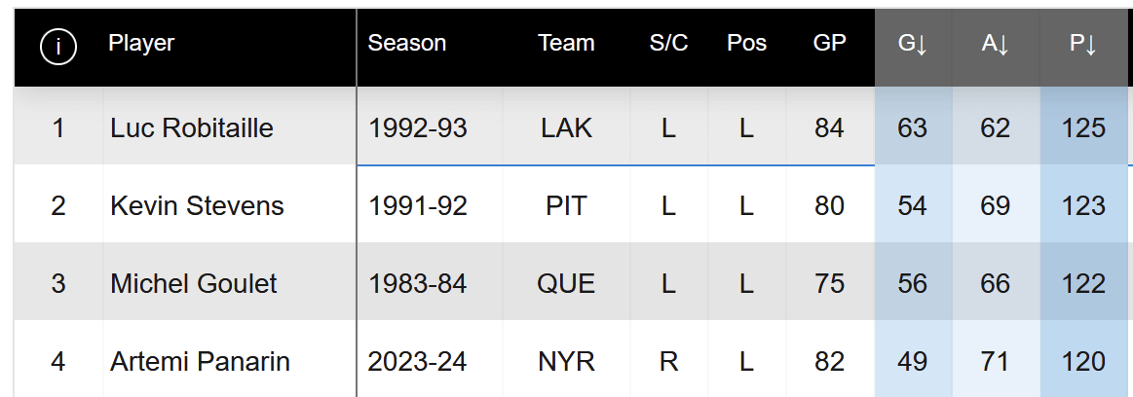Open Kevin Stevens player link
This screenshot has width=1133, height=397.
pyautogui.click(x=197, y=205)
